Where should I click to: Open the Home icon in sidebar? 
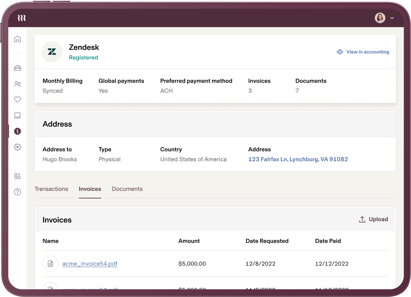click(17, 39)
